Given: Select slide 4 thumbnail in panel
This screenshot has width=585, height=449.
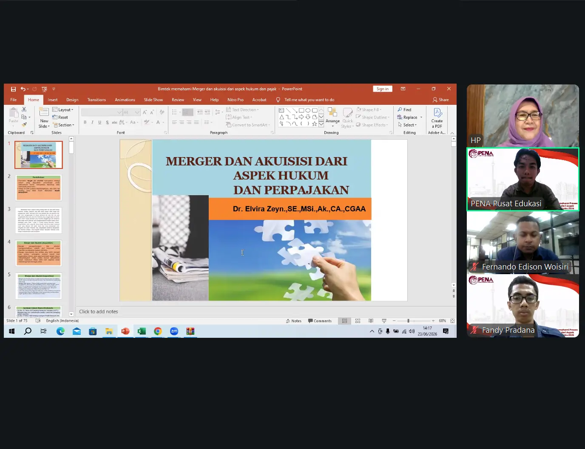Looking at the screenshot, I should click(39, 253).
